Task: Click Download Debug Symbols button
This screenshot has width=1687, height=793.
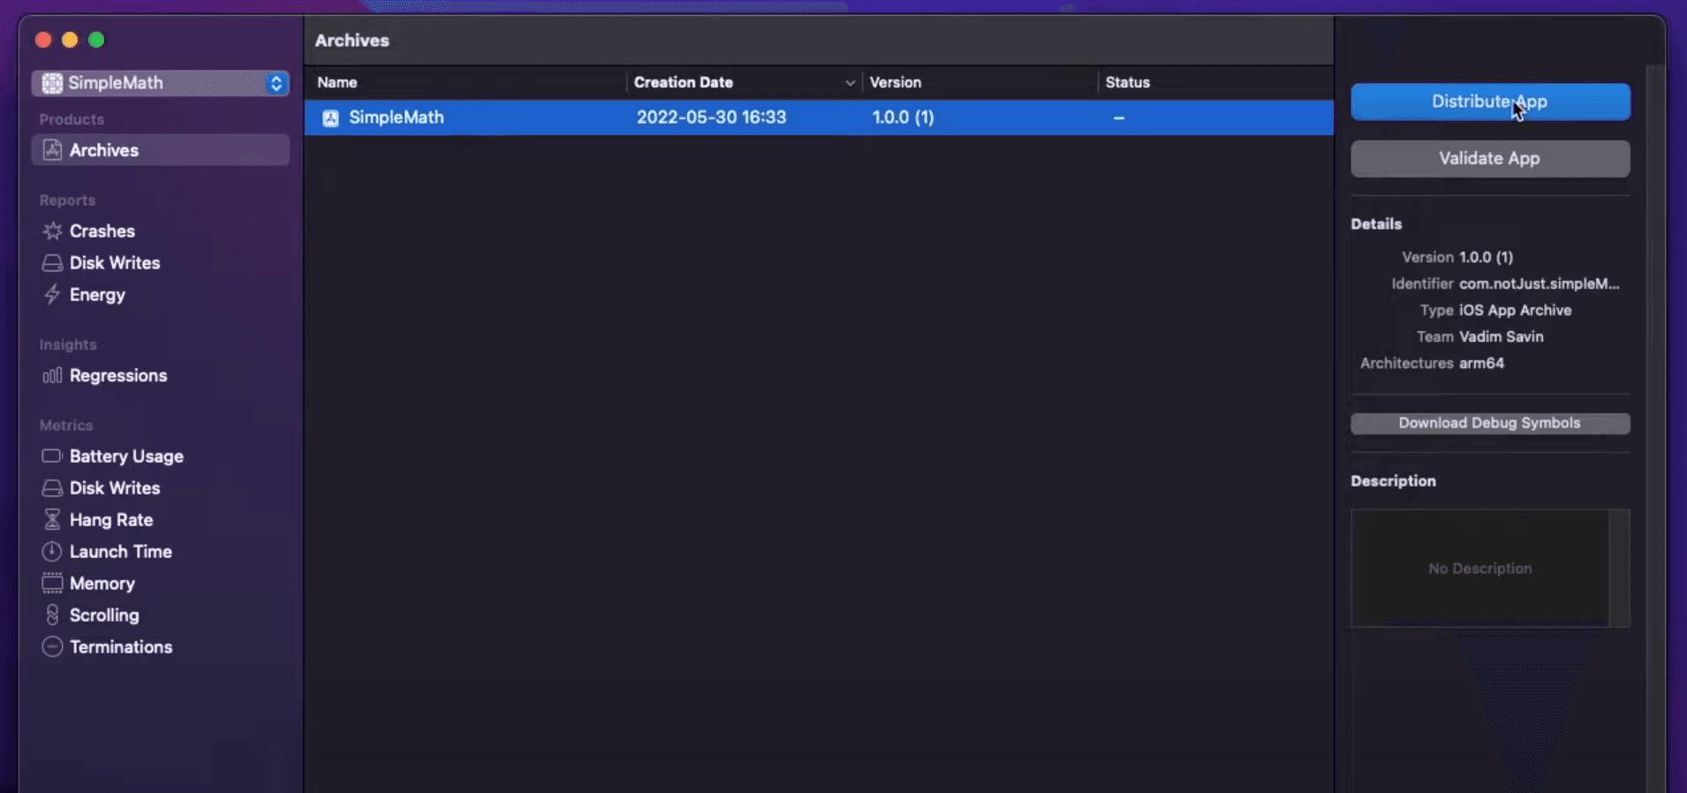Action: (1490, 423)
